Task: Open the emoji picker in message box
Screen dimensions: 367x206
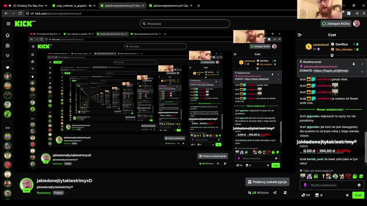Action: 359,185
